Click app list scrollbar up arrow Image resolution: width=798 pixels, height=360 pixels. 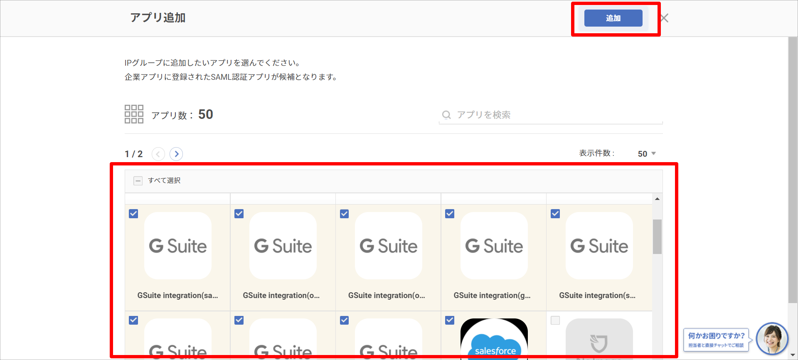tap(657, 199)
